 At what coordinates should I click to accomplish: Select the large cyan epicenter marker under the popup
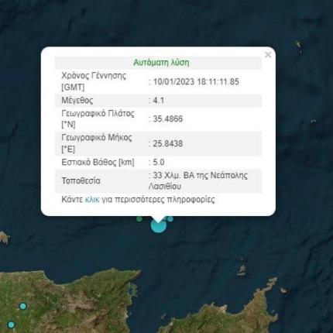(159, 225)
